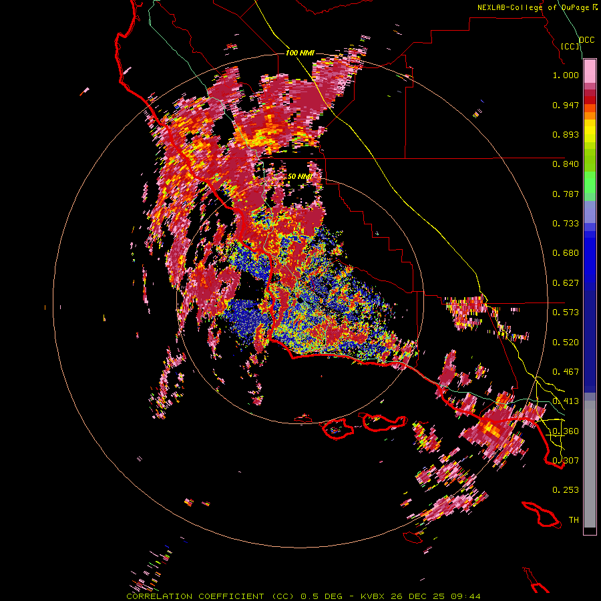
Task: Click the 0.573 legend value
Action: [x=566, y=313]
